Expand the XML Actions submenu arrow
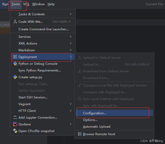 pyautogui.click(x=71, y=43)
